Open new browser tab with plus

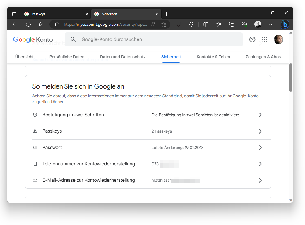[167, 14]
